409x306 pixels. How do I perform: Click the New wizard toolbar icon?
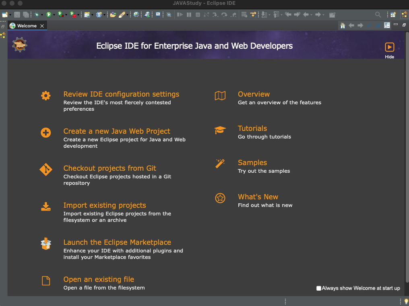pyautogui.click(x=5, y=14)
